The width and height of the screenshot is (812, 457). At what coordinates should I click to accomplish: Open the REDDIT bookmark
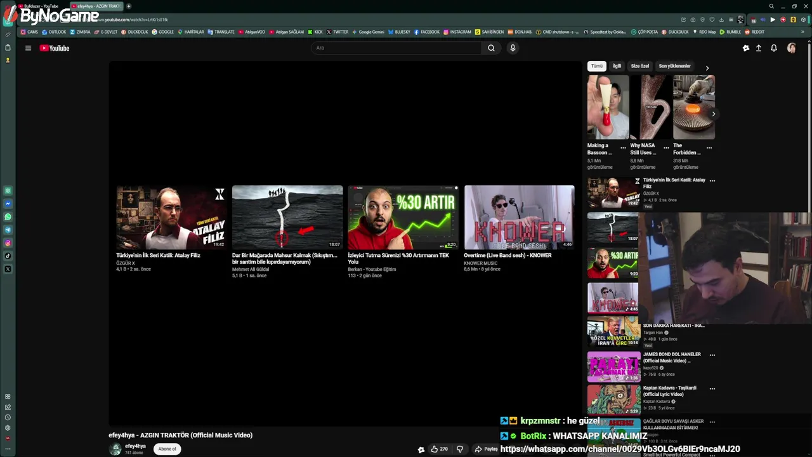755,32
